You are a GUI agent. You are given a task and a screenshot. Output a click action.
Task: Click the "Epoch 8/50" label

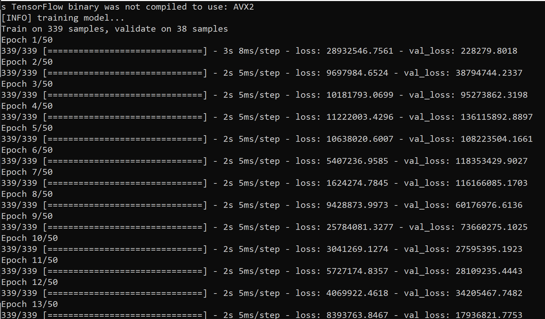click(27, 194)
